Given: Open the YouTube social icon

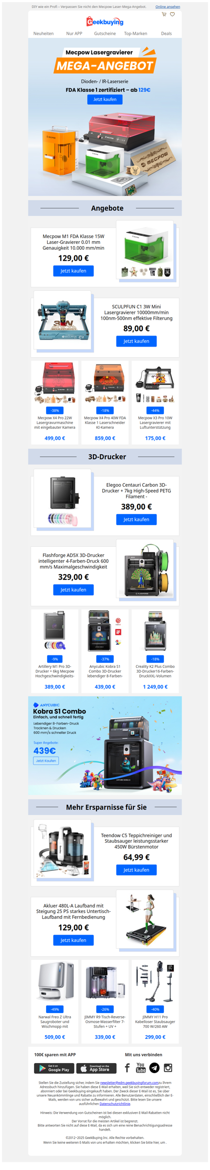Looking at the screenshot, I should (x=141, y=1068).
